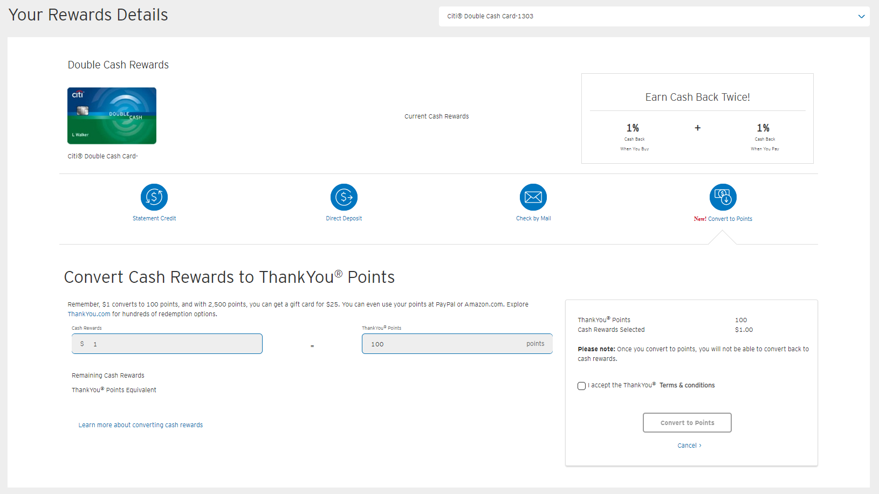Image resolution: width=879 pixels, height=494 pixels.
Task: Open Learn more about converting cash rewards
Action: [141, 425]
